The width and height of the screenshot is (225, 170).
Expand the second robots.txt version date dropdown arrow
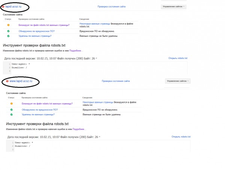100,137
